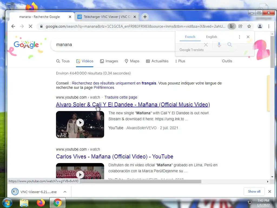Play the Carlos Vives video thumbnail
Viewport: 277px width, 208px height.
click(x=80, y=171)
